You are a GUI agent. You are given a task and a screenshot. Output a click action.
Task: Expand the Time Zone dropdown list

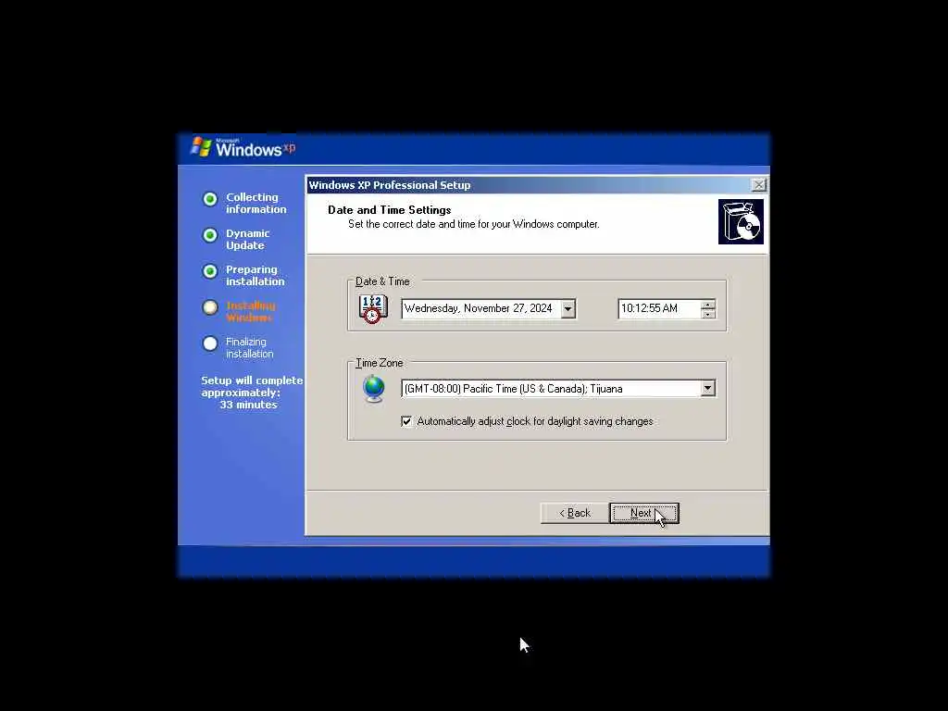pos(707,388)
